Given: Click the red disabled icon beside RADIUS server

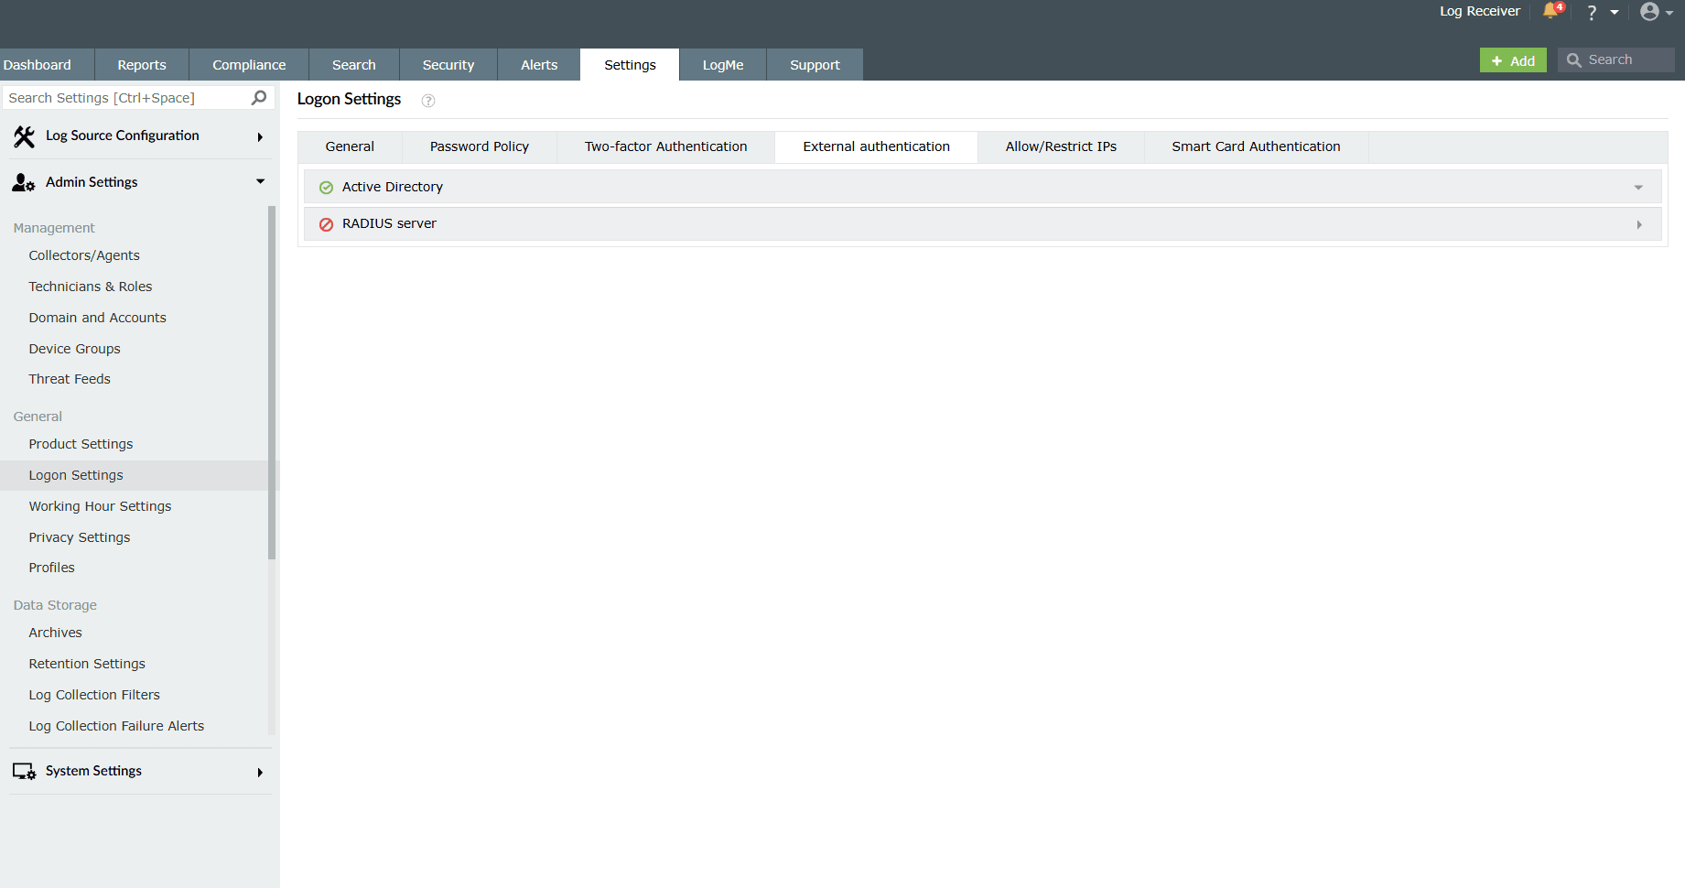Looking at the screenshot, I should click(326, 224).
